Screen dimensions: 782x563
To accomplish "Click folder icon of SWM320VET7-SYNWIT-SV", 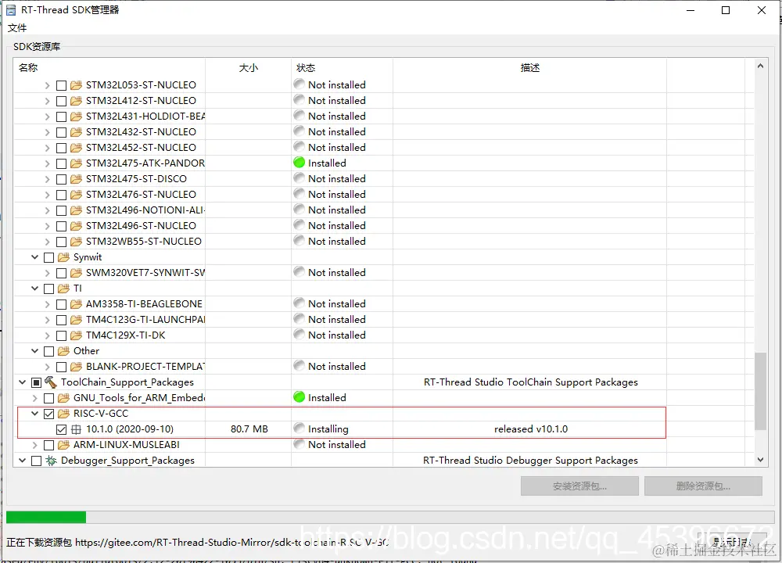I will 76,273.
